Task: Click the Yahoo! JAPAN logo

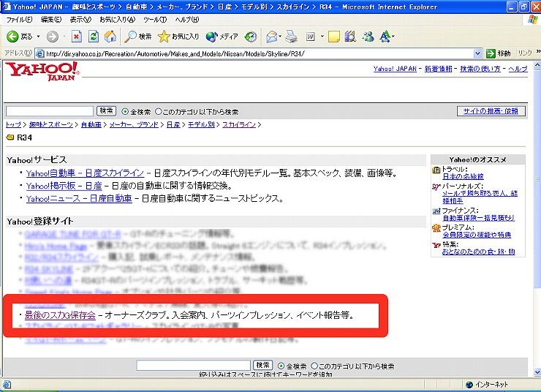Action: click(42, 71)
